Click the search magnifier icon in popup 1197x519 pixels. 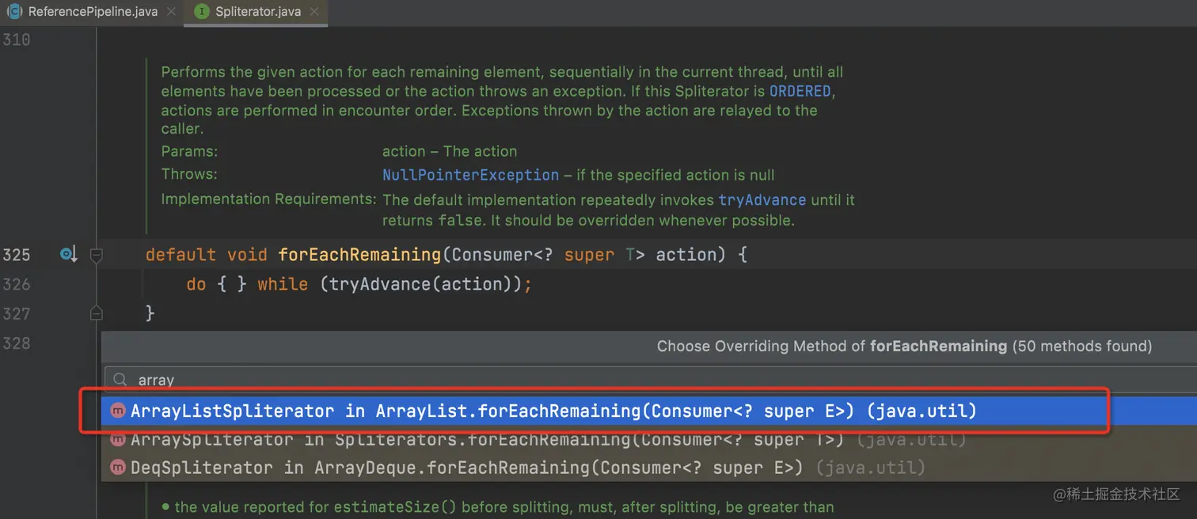pyautogui.click(x=120, y=380)
